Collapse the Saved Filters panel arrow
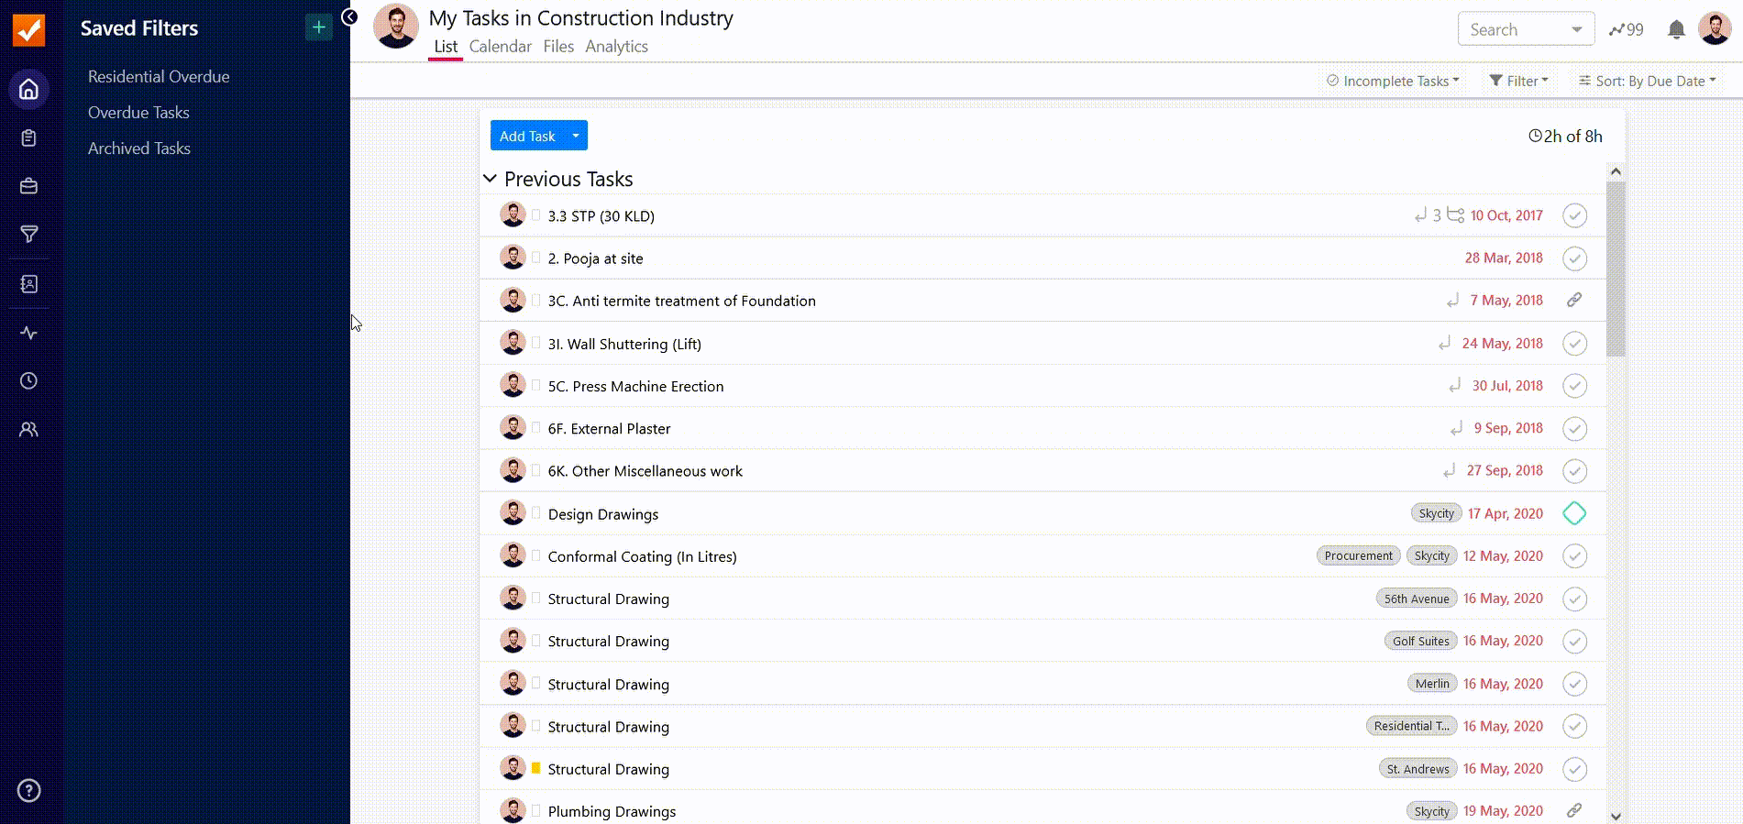1743x824 pixels. pyautogui.click(x=349, y=16)
